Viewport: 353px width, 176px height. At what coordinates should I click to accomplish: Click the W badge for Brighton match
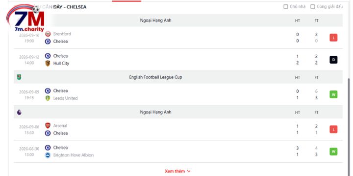click(x=333, y=152)
